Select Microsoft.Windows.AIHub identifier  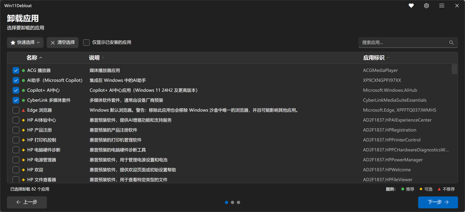pyautogui.click(x=390, y=90)
